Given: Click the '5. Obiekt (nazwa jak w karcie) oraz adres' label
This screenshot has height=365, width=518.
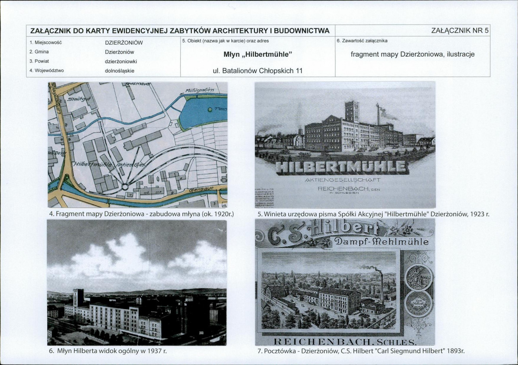Looking at the screenshot, I should 226,41.
